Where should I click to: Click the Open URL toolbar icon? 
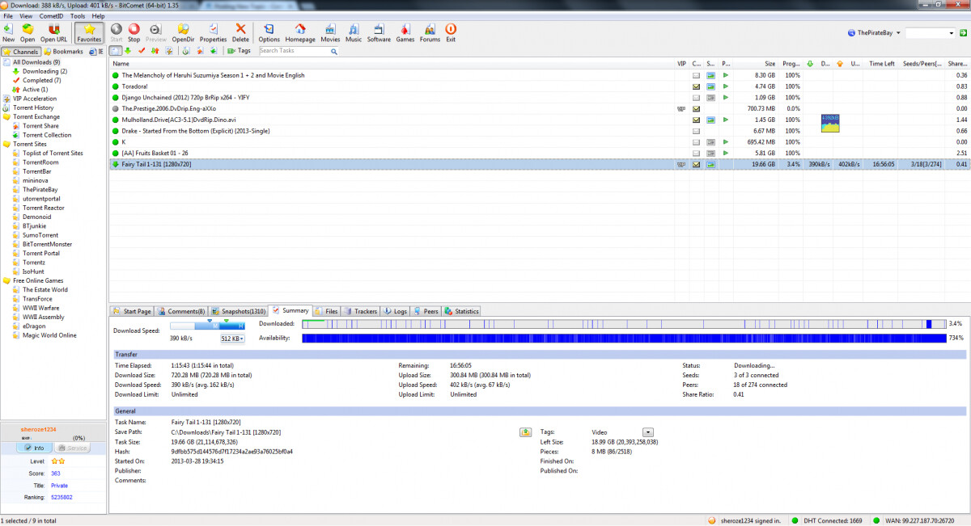[54, 32]
